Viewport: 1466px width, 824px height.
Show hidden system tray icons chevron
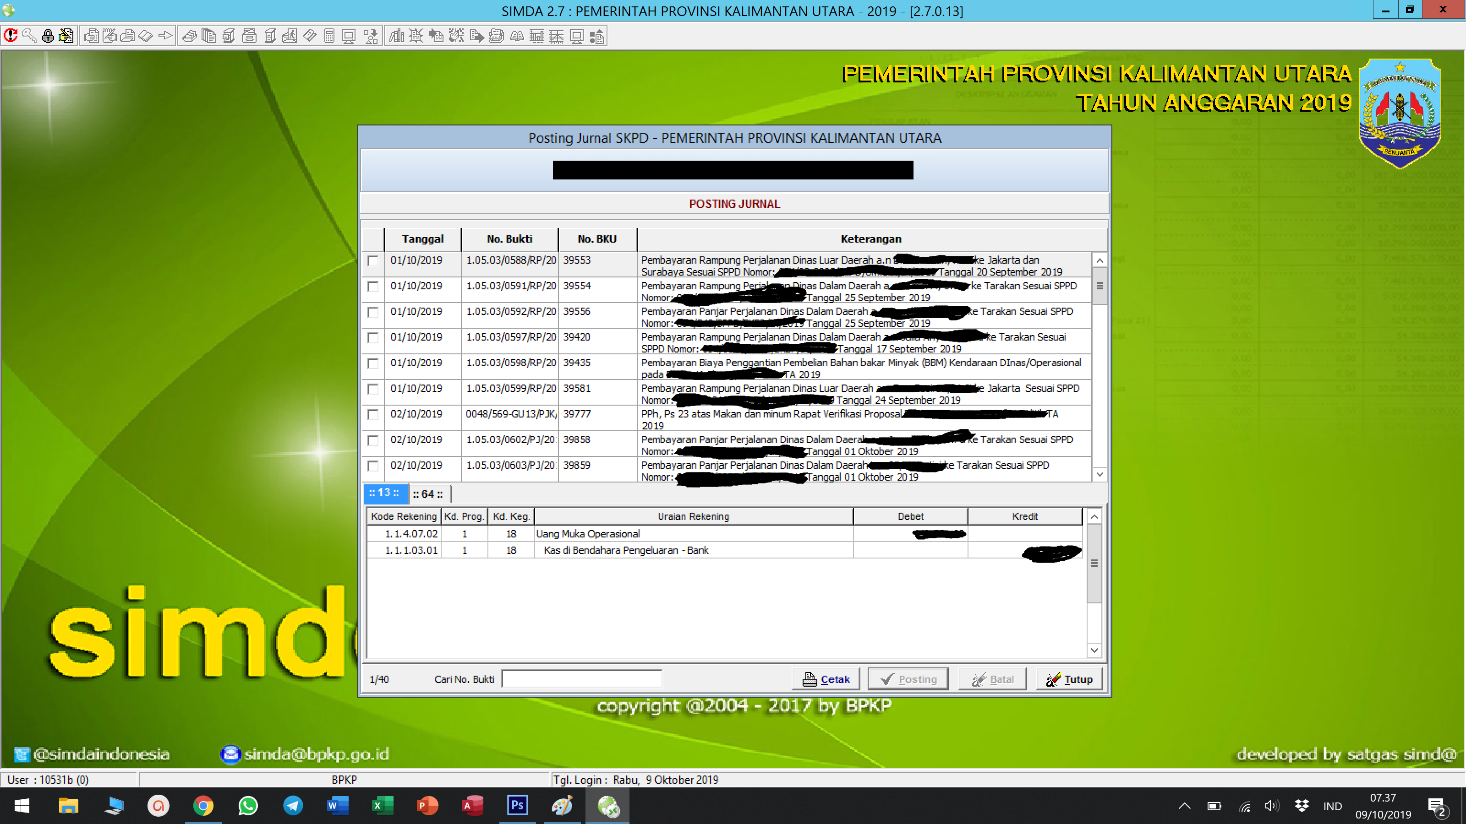point(1184,806)
